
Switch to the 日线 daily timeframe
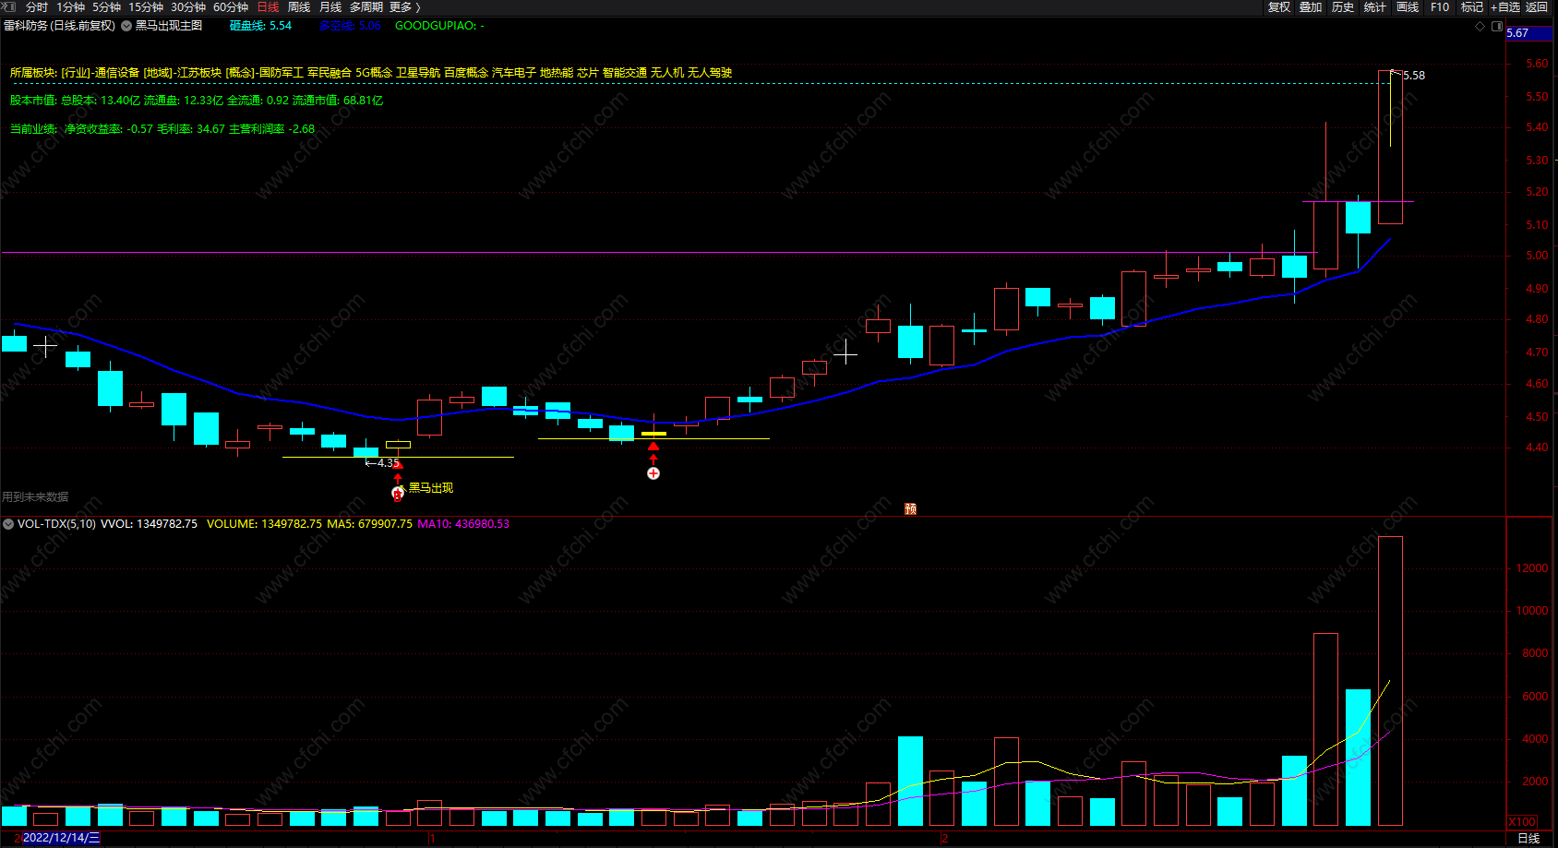pyautogui.click(x=268, y=7)
